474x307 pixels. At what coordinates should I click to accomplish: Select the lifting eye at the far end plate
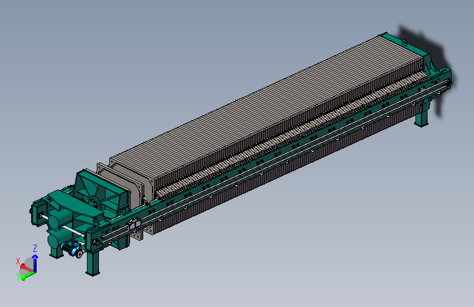coord(404,43)
